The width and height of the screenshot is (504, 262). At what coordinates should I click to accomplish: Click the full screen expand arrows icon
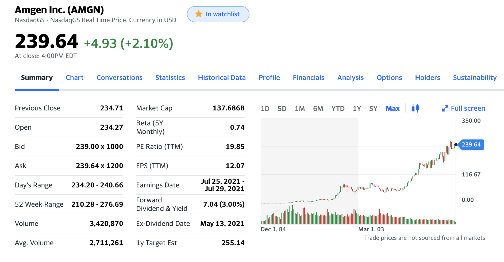[x=445, y=108]
